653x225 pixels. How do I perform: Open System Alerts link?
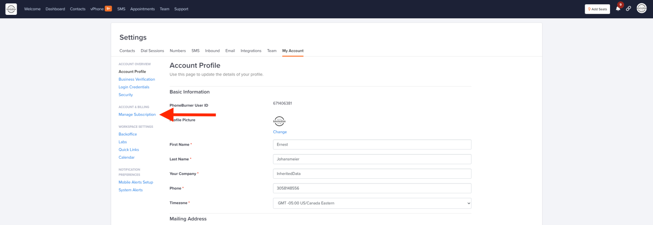tap(131, 190)
